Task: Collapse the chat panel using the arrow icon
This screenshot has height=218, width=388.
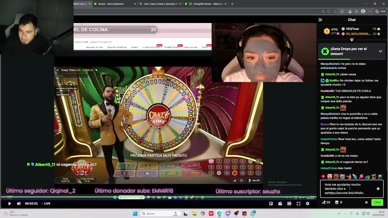Action: tap(320, 20)
